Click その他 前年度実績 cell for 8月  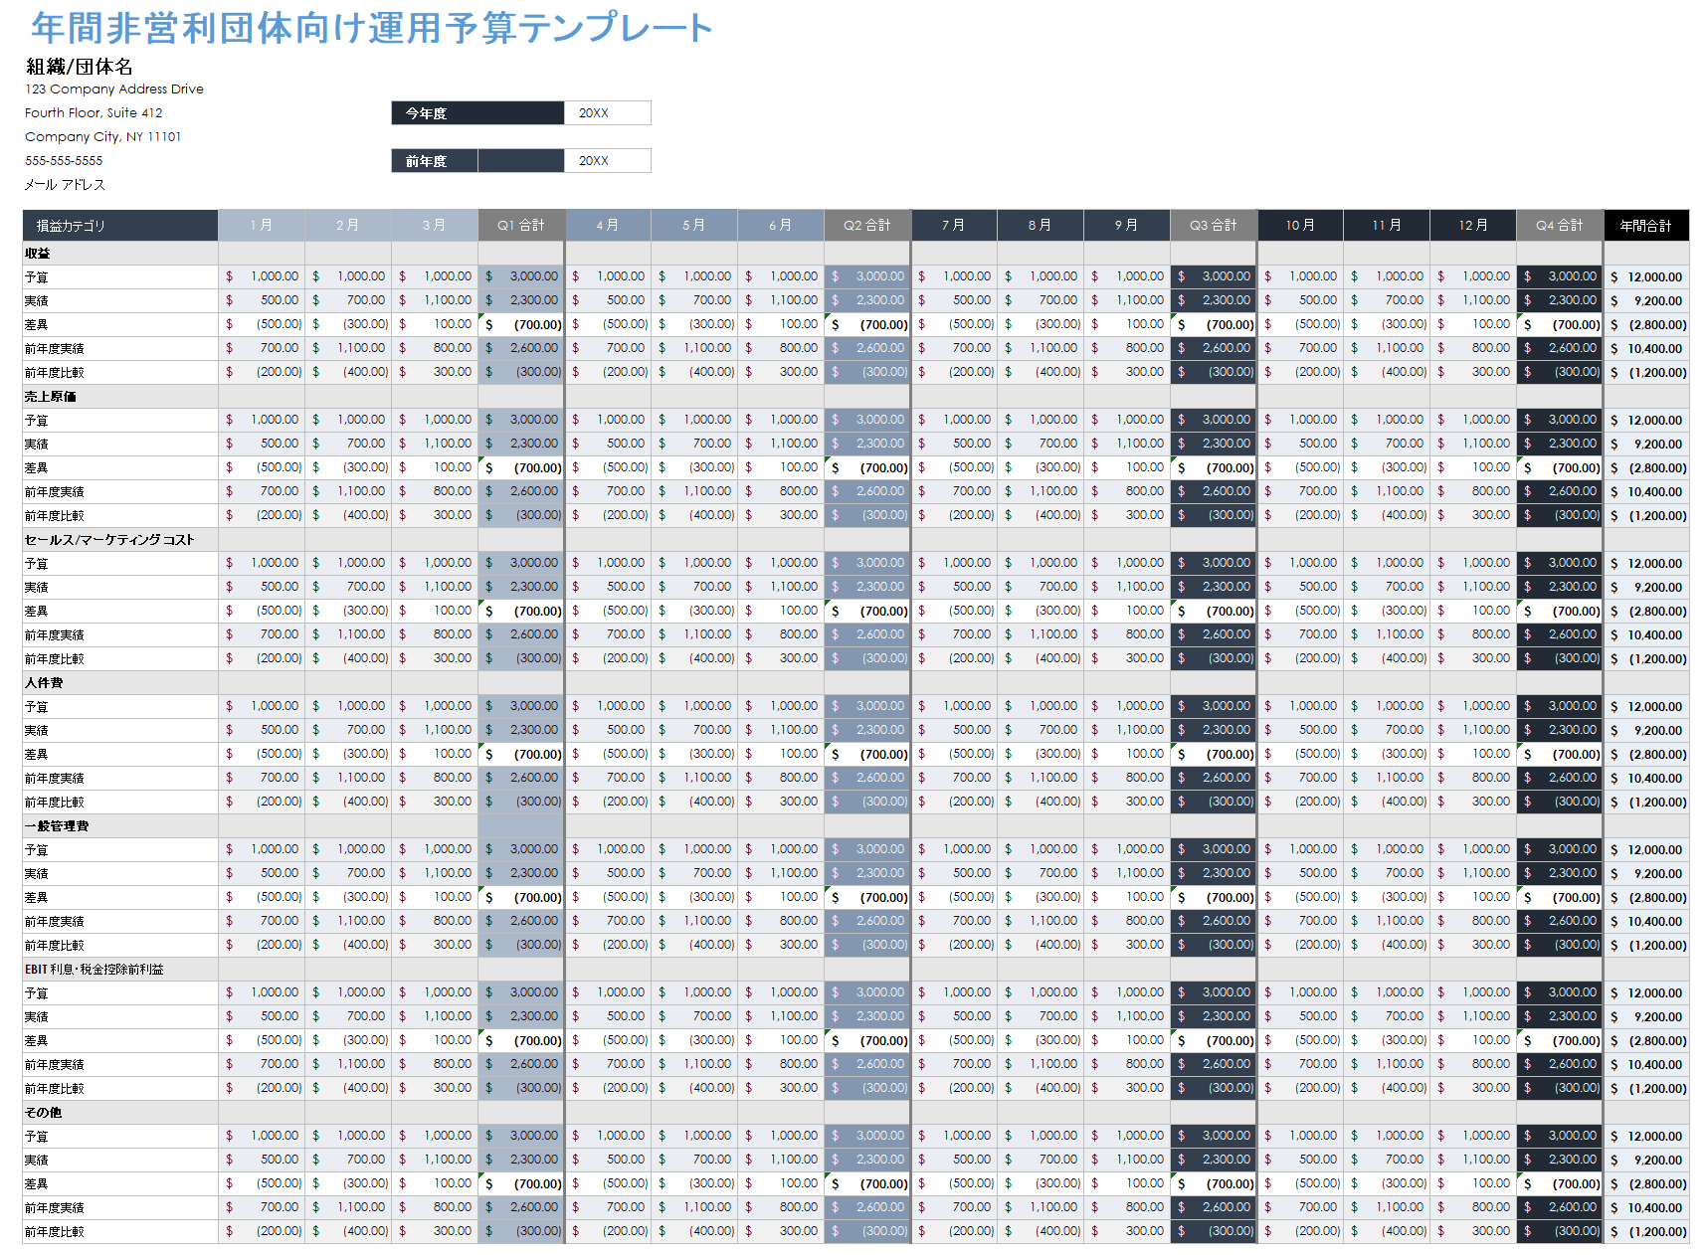1041,1208
